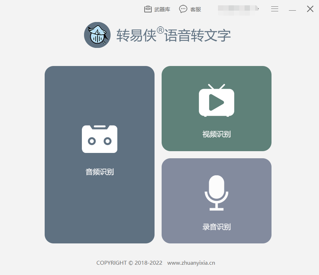Open the hamburger menu icon
Screen dimensions: 319x275
[275, 9]
